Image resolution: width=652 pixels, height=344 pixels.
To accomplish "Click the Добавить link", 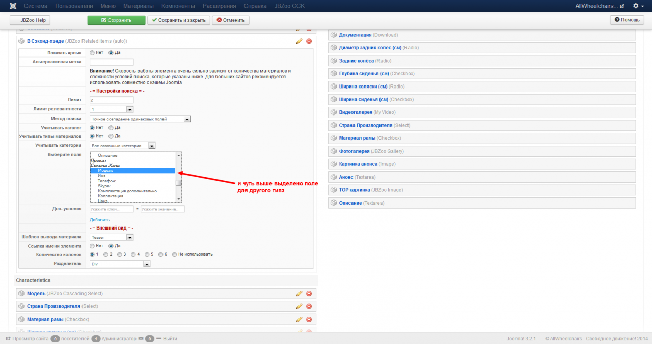I will tap(100, 220).
